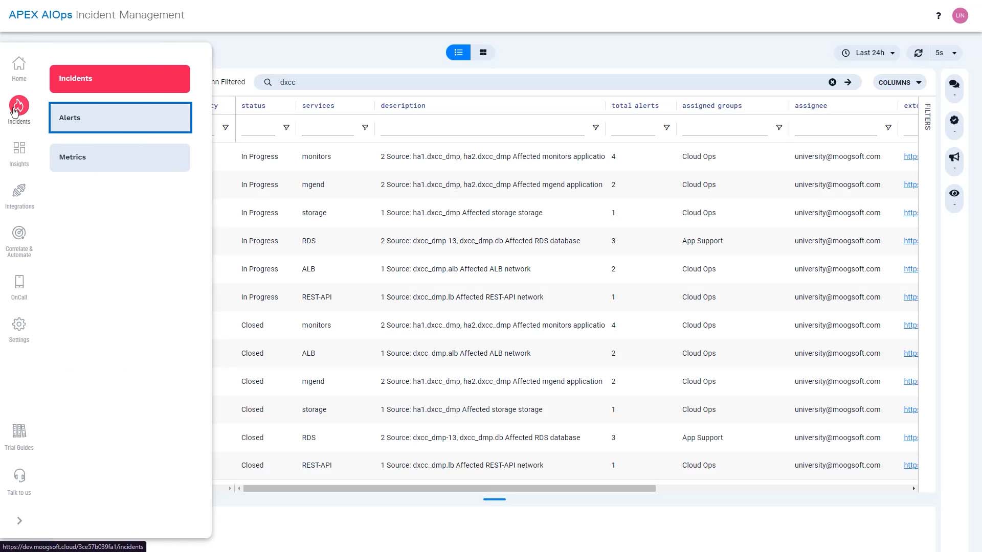
Task: Click assigned groups filter input field
Action: 725,128
